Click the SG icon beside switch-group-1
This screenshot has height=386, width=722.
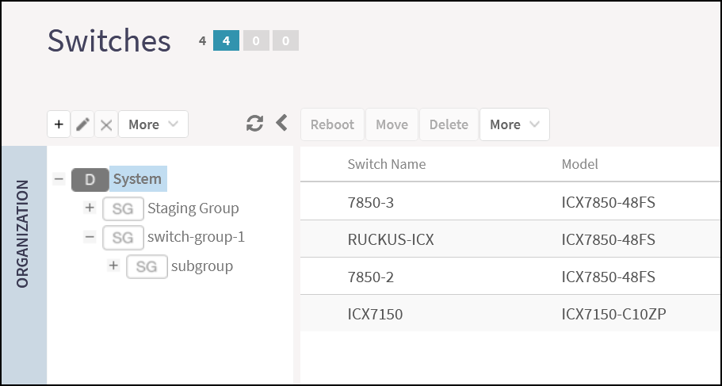123,238
